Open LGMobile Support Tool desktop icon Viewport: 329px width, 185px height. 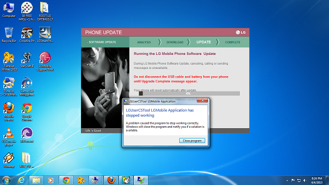coord(45,62)
